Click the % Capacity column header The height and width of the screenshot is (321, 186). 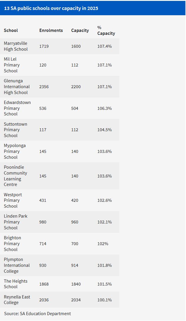(x=106, y=30)
